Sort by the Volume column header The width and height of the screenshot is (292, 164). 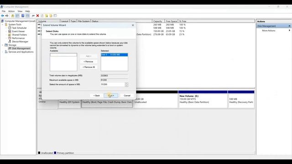[x=49, y=21]
